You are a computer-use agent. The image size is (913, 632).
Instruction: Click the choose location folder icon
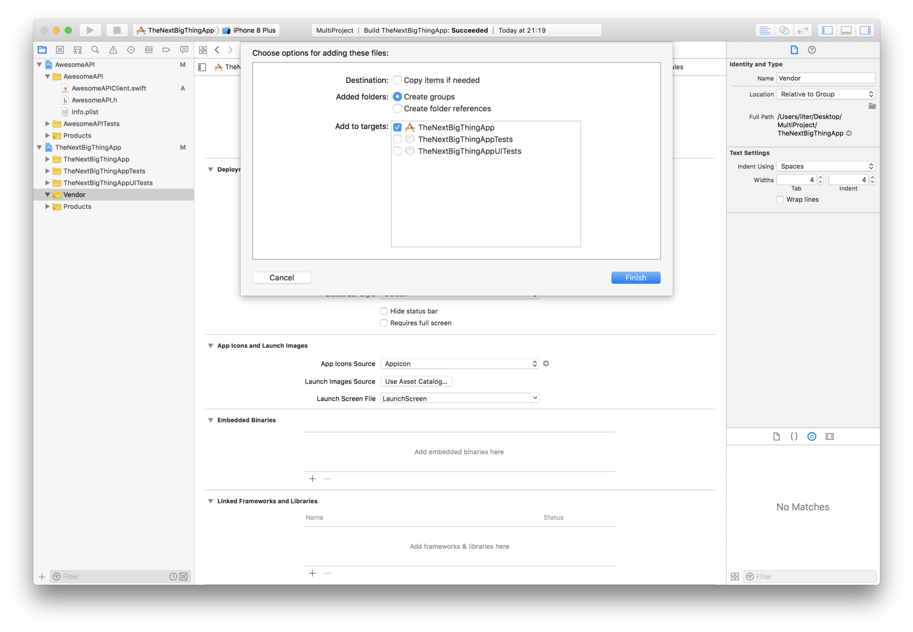point(871,106)
